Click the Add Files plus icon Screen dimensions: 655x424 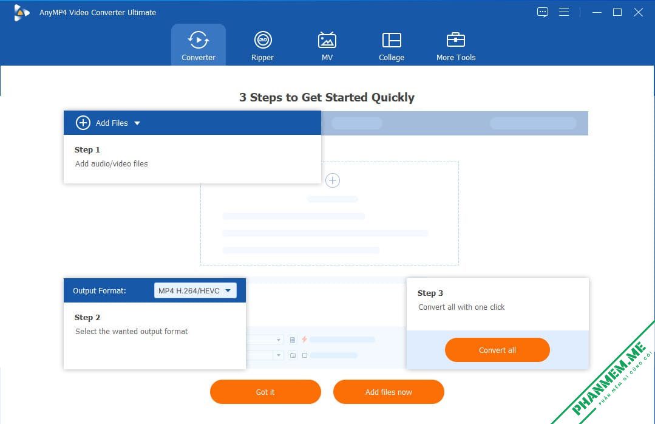83,123
